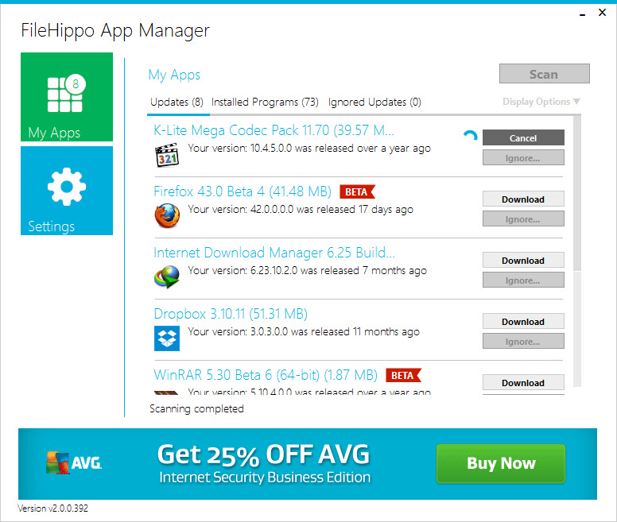Minimize the FileHippo App Manager window

[582, 14]
